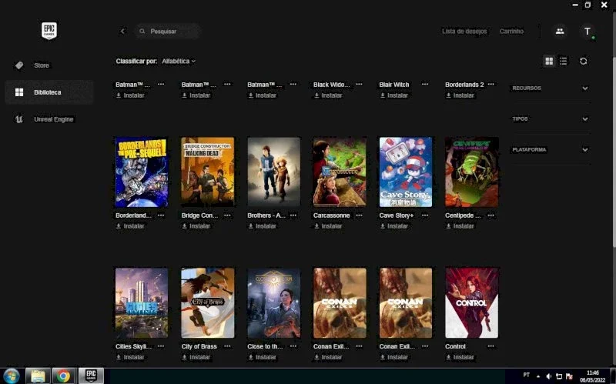The image size is (616, 384).
Task: Open options menu for Brothers
Action: click(x=293, y=215)
